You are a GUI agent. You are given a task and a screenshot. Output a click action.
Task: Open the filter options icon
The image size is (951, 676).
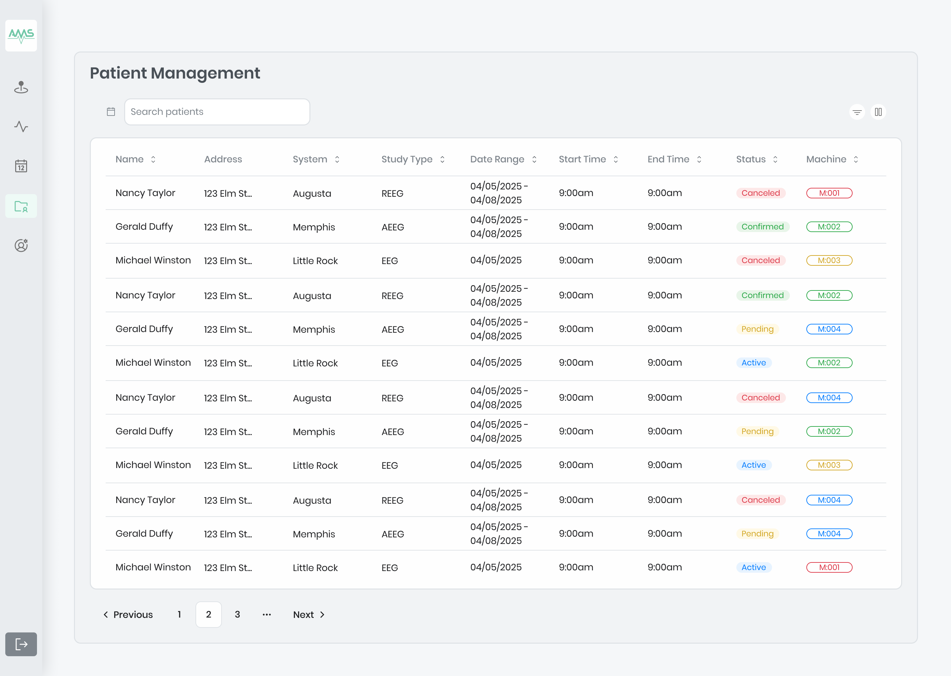click(857, 112)
